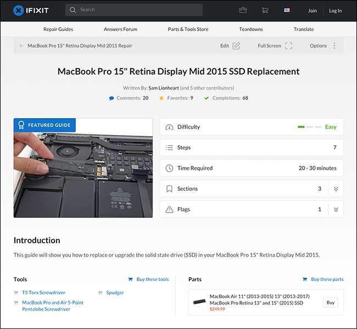Click the back arrow beside the breadcrumb
This screenshot has width=357, height=329.
tap(21, 46)
